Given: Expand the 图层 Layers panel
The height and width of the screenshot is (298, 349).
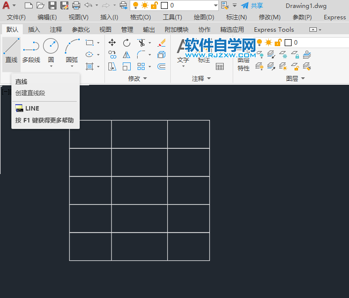Looking at the screenshot, I should [x=295, y=78].
